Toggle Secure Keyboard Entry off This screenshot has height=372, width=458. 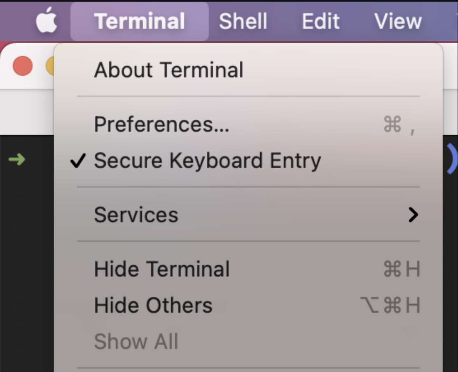pyautogui.click(x=248, y=160)
